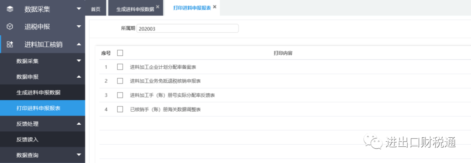Image resolution: width=471 pixels, height=163 pixels.
Task: Expand the 退税申报 menu arrow
Action: pos(79,27)
